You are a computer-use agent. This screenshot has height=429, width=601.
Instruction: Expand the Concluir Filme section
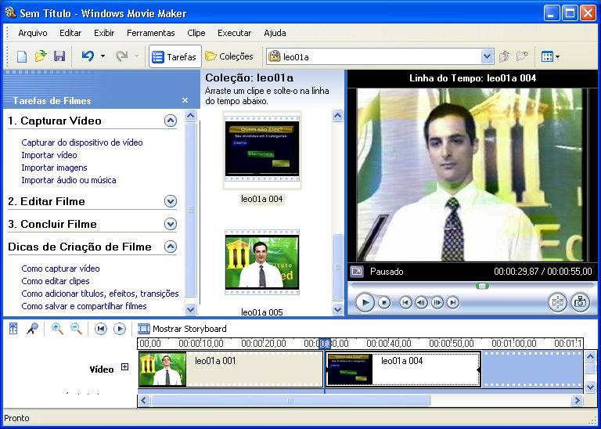click(x=171, y=224)
